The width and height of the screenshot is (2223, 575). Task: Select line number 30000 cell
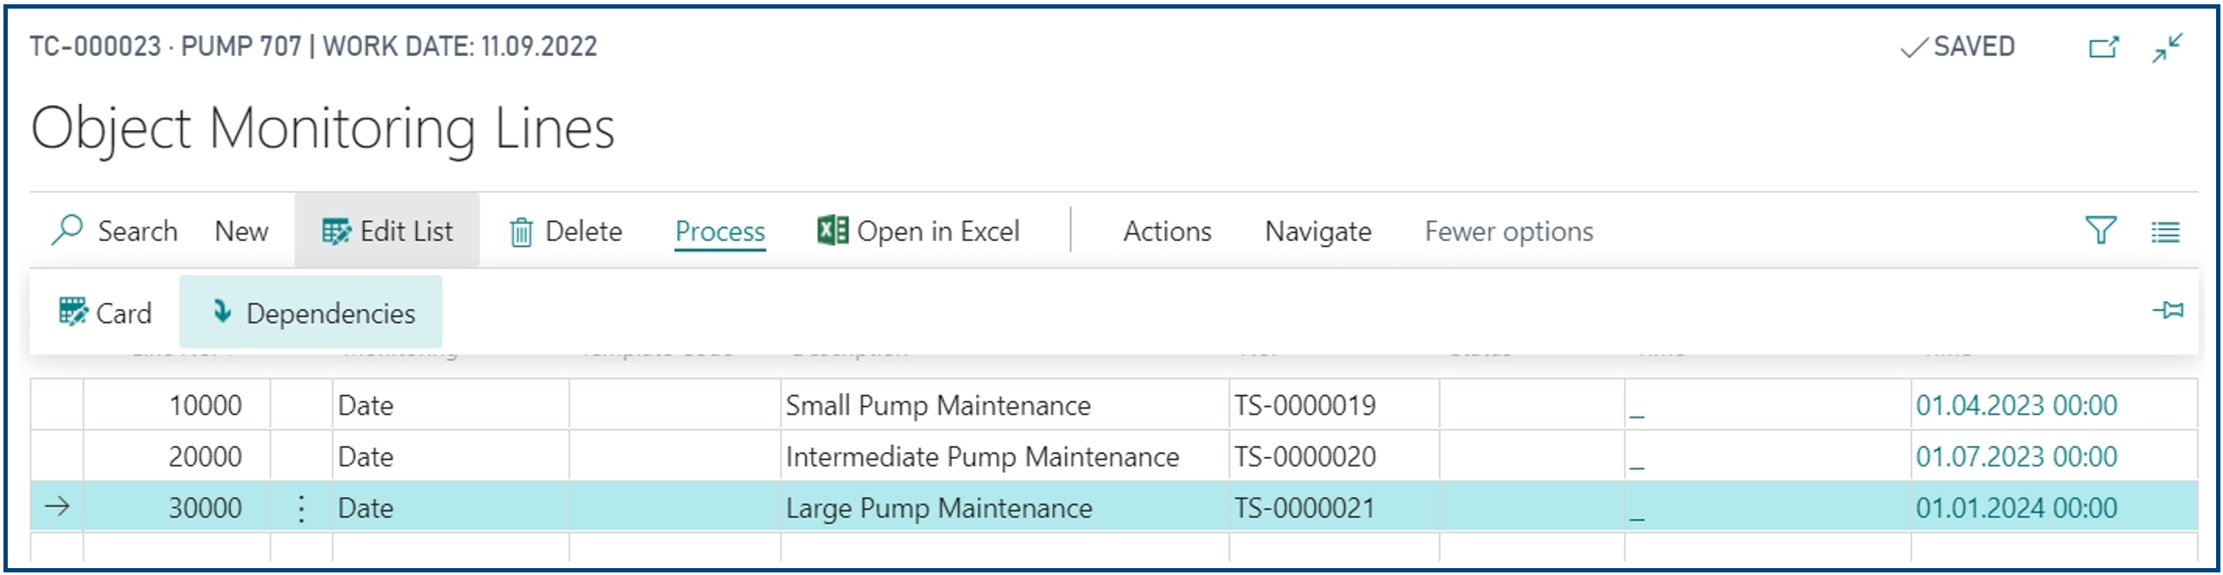tap(177, 508)
